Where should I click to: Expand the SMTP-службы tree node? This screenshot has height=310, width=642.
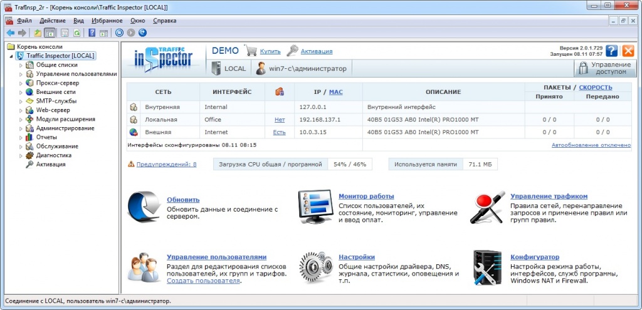pyautogui.click(x=21, y=101)
